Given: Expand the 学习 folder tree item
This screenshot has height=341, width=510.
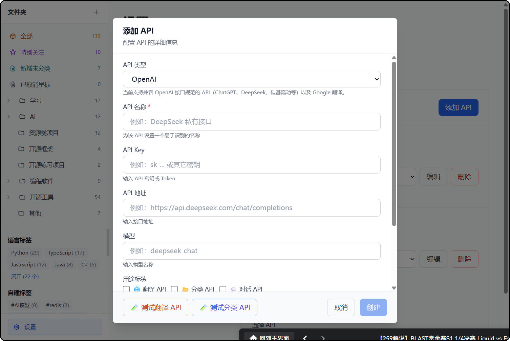Looking at the screenshot, I should click(x=8, y=100).
